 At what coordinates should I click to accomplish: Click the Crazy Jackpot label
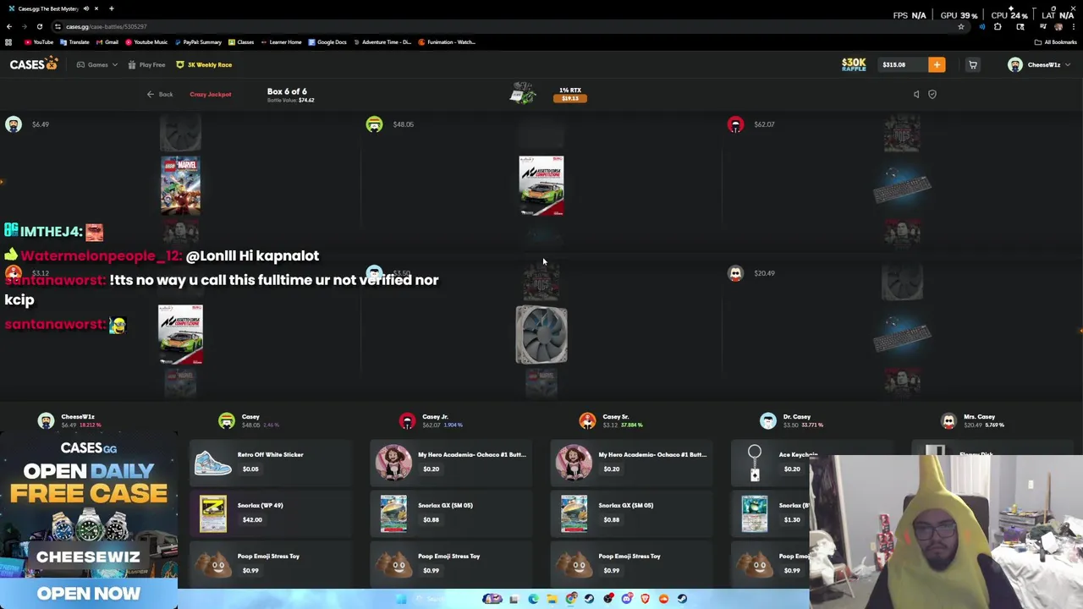[x=210, y=94]
